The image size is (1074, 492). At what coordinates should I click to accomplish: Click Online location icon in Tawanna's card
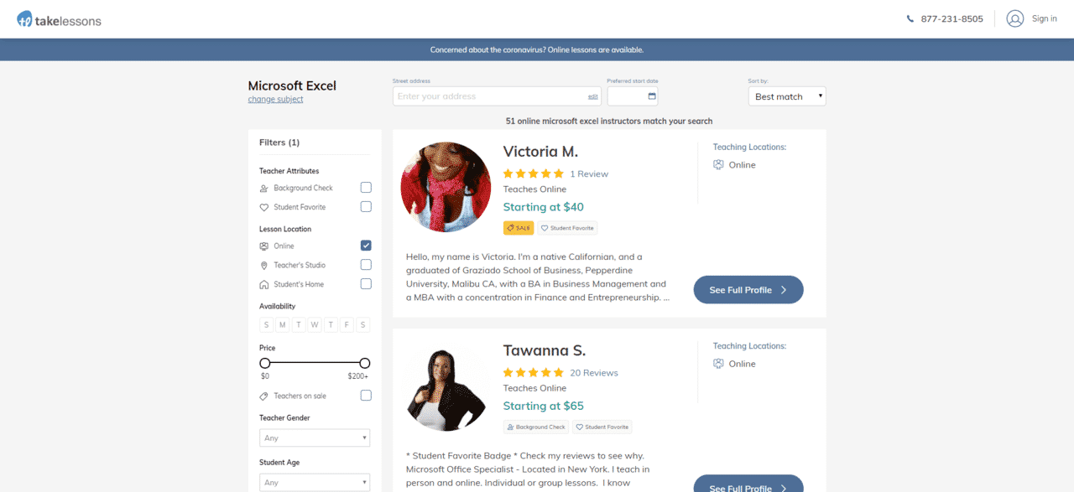(x=718, y=364)
